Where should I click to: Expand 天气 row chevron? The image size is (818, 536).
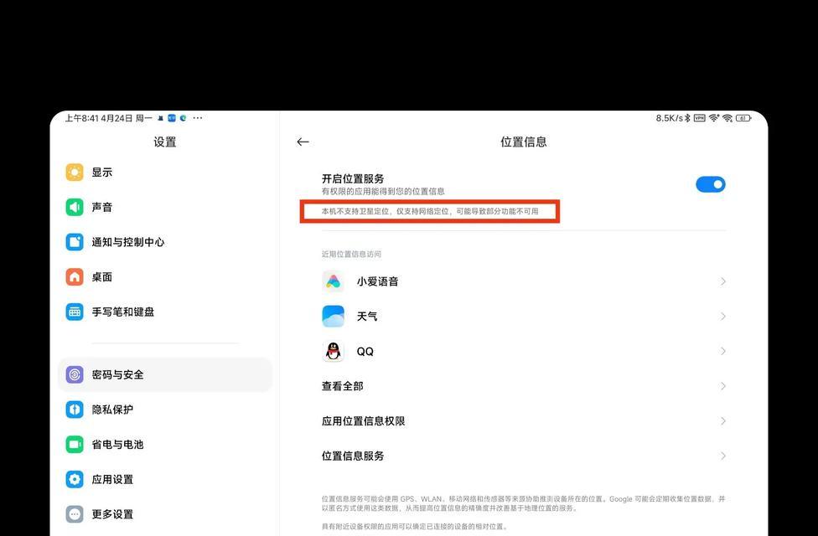tap(722, 317)
